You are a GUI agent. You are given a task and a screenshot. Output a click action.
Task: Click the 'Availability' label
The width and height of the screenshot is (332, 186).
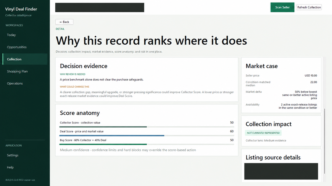click(253, 105)
